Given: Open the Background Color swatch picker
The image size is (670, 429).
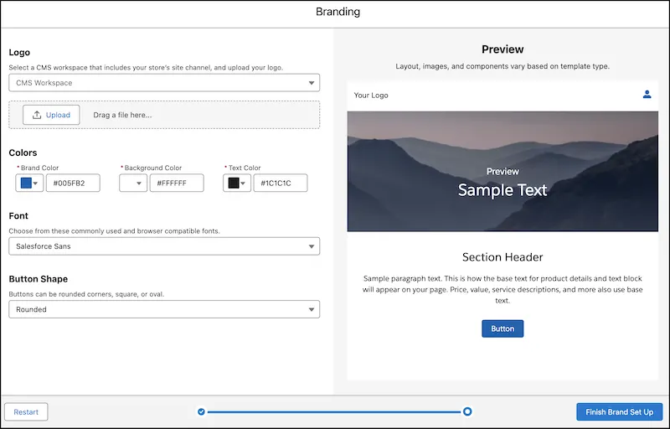Looking at the screenshot, I should click(133, 183).
